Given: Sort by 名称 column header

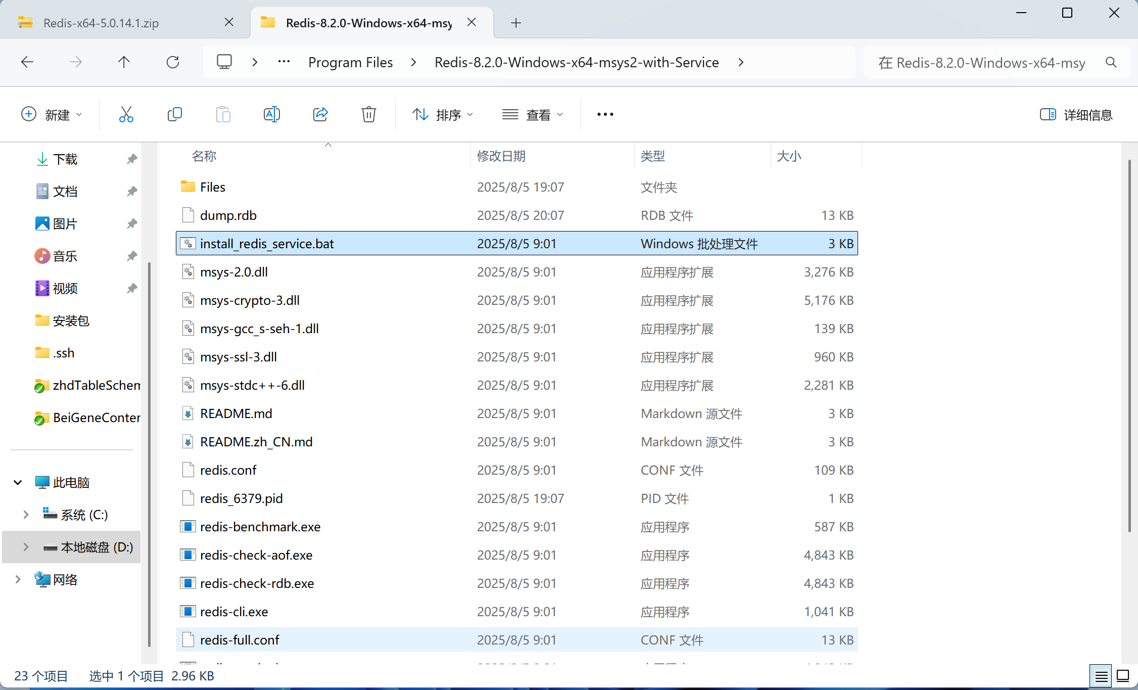Looking at the screenshot, I should pos(204,156).
